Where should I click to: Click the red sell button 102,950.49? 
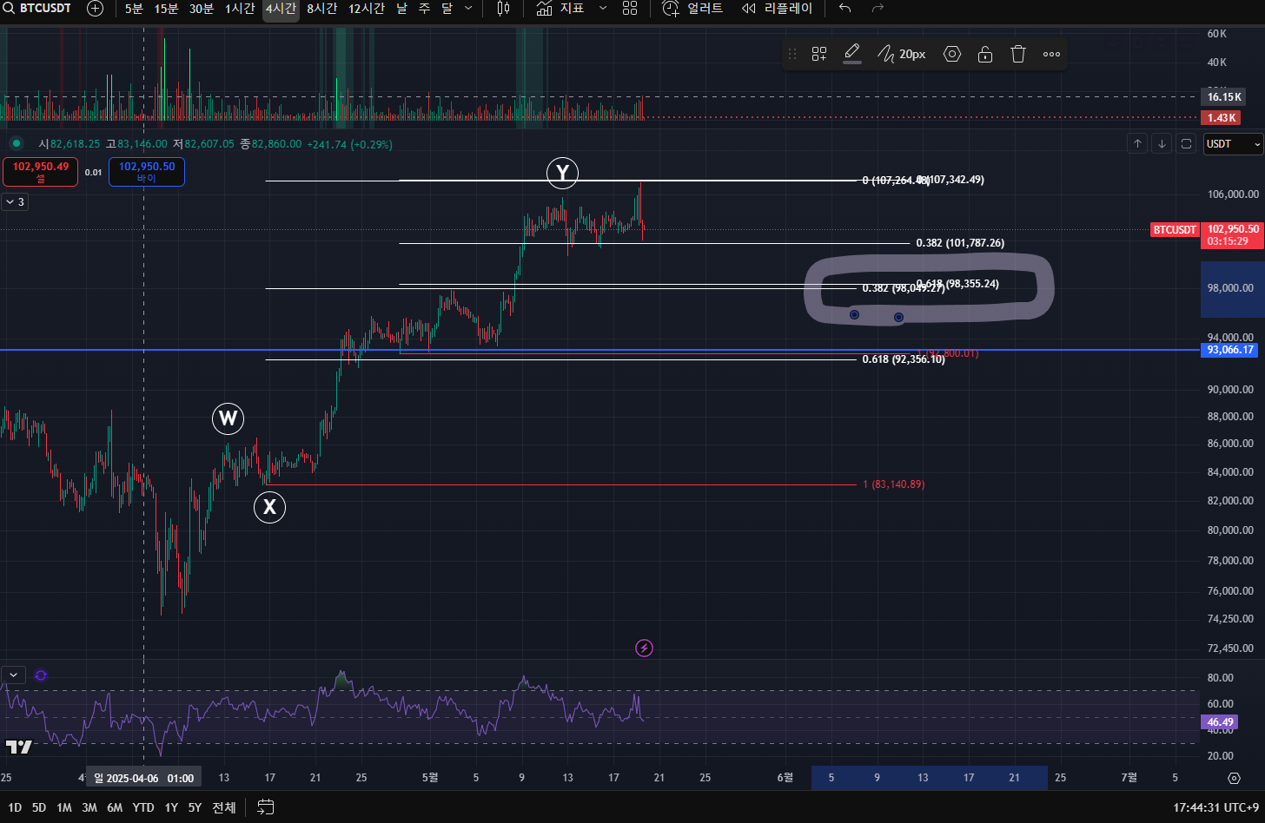[x=41, y=172]
